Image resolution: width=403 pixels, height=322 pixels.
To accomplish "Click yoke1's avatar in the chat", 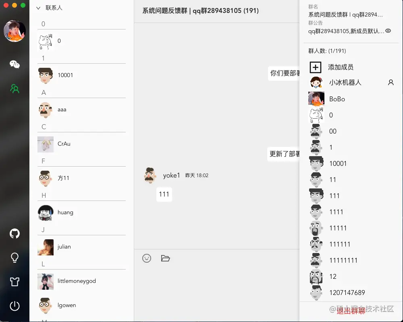I will pos(150,175).
